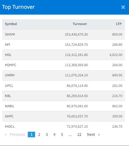Go to pagination page 3
Viewport: 129px width, 146px height.
(47, 135)
